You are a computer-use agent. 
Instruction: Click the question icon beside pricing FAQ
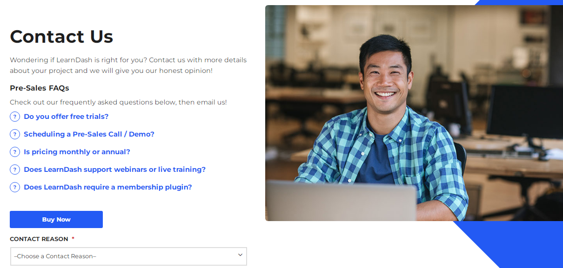(15, 152)
